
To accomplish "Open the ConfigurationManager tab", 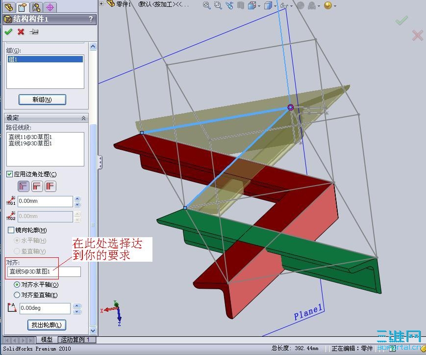I will click(36, 7).
